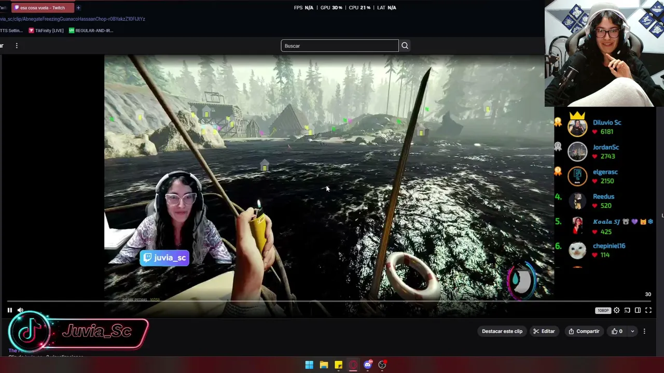The height and width of the screenshot is (373, 664).
Task: Mute the clip volume speaker icon
Action: 20,310
